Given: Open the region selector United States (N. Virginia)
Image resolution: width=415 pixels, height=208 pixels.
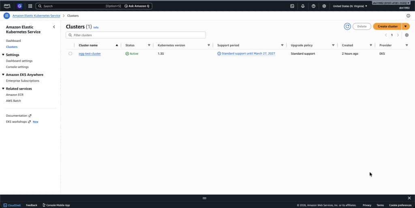Looking at the screenshot, I should point(350,6).
